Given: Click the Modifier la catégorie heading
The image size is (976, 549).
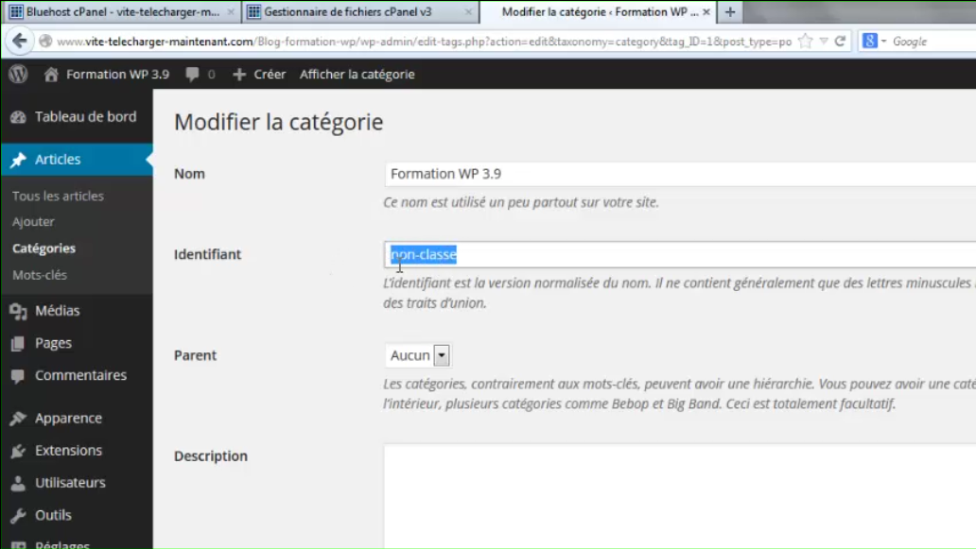Looking at the screenshot, I should click(278, 123).
